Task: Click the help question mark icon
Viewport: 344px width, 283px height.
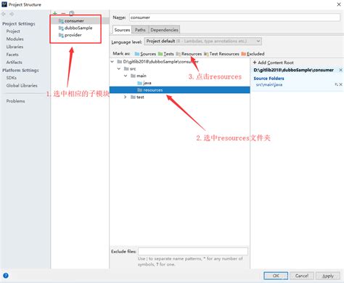Action: coord(6,276)
